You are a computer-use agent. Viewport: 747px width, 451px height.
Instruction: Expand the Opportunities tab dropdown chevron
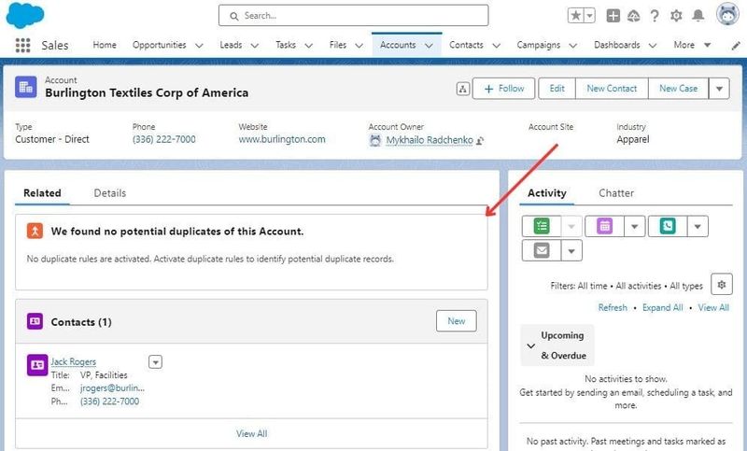199,46
